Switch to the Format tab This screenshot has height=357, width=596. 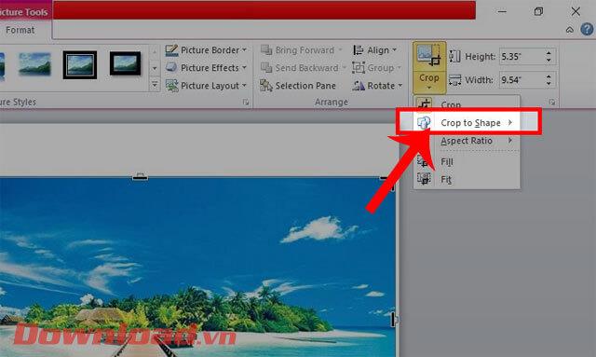pos(20,30)
